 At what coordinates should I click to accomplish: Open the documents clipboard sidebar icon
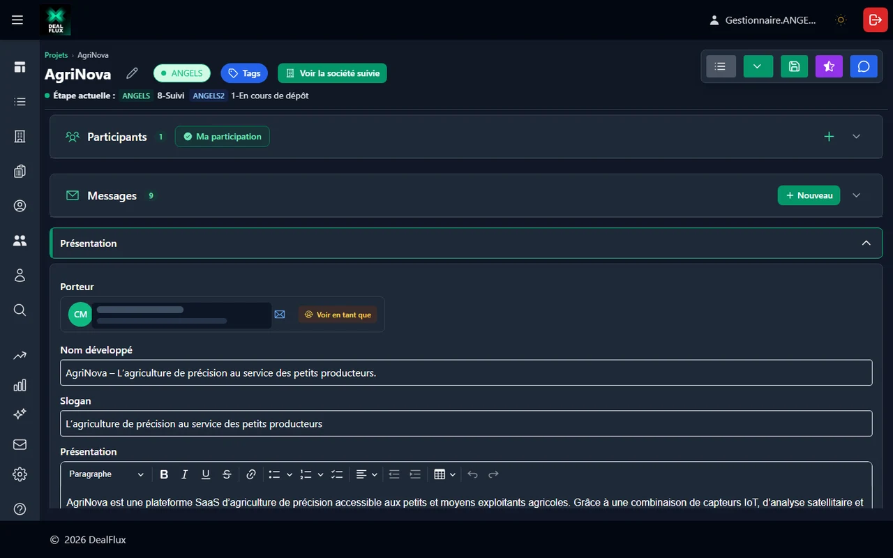point(20,171)
